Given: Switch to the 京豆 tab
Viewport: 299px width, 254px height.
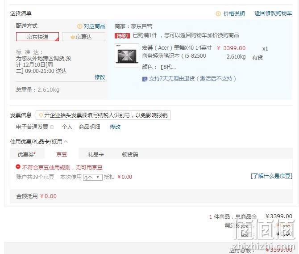Looking at the screenshot, I should (x=62, y=154).
